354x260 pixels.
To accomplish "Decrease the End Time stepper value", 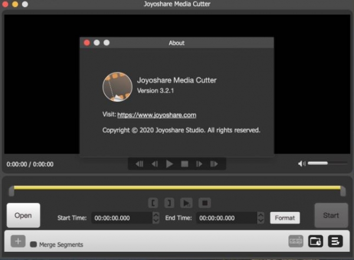I will (x=261, y=221).
